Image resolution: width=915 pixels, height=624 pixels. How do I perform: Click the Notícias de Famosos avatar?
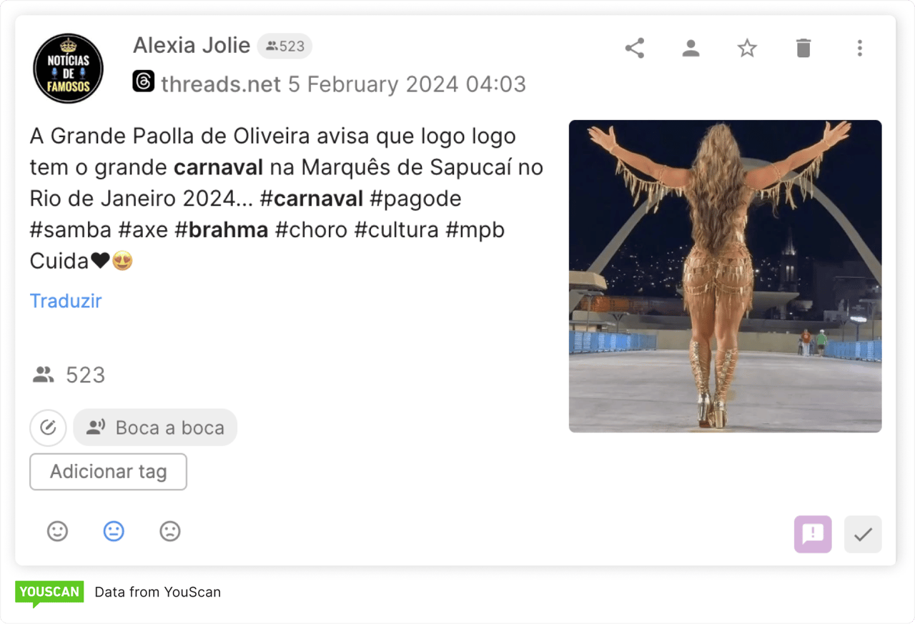69,69
